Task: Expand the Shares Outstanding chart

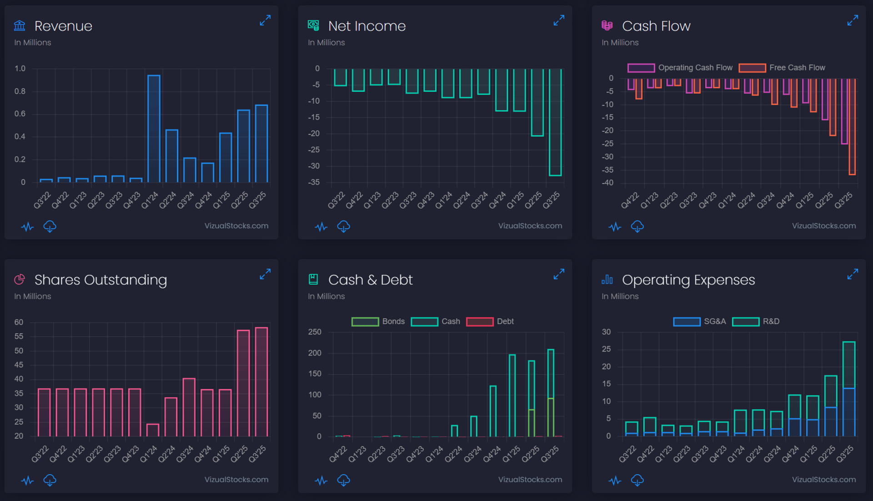Action: [265, 274]
